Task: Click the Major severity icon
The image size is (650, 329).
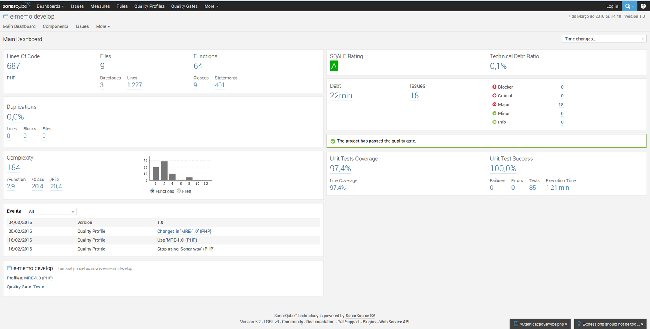Action: point(494,104)
